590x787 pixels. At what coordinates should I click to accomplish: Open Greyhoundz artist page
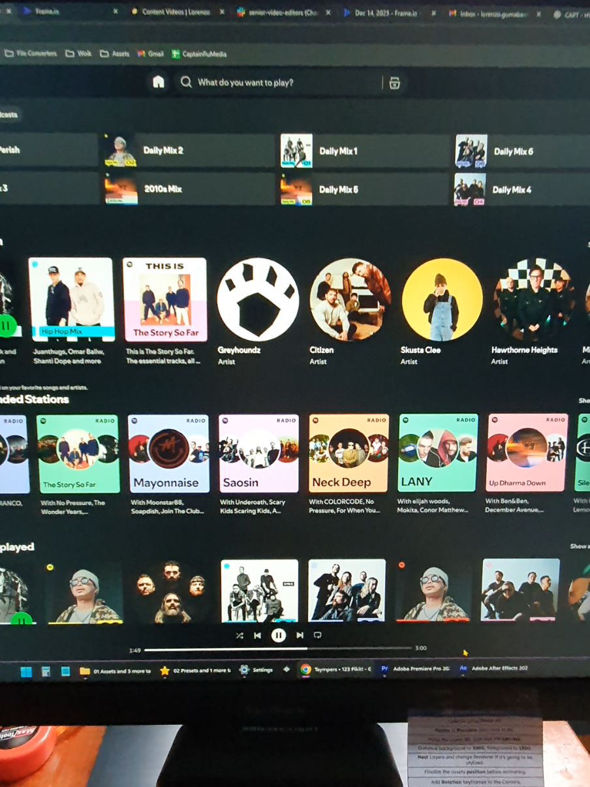coord(258,300)
